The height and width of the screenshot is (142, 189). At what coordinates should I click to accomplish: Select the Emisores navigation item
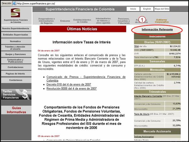65,21
